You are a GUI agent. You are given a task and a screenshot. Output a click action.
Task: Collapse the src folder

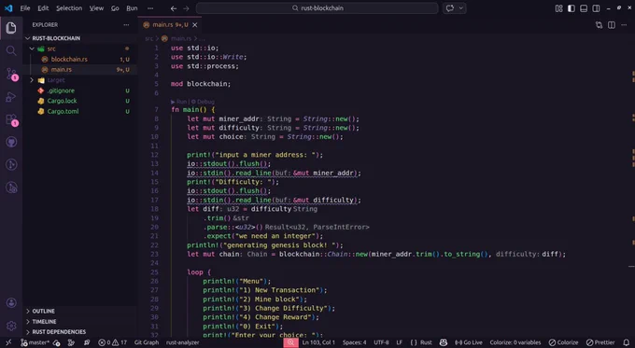pos(32,49)
